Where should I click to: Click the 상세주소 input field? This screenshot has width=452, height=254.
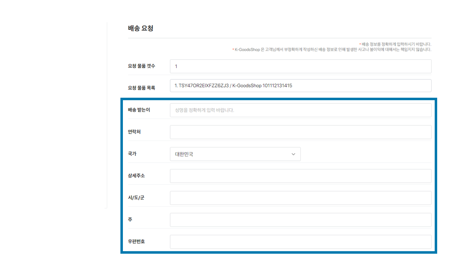(300, 176)
